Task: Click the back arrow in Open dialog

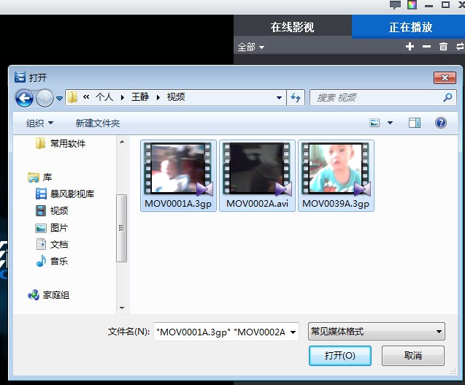Action: point(24,97)
